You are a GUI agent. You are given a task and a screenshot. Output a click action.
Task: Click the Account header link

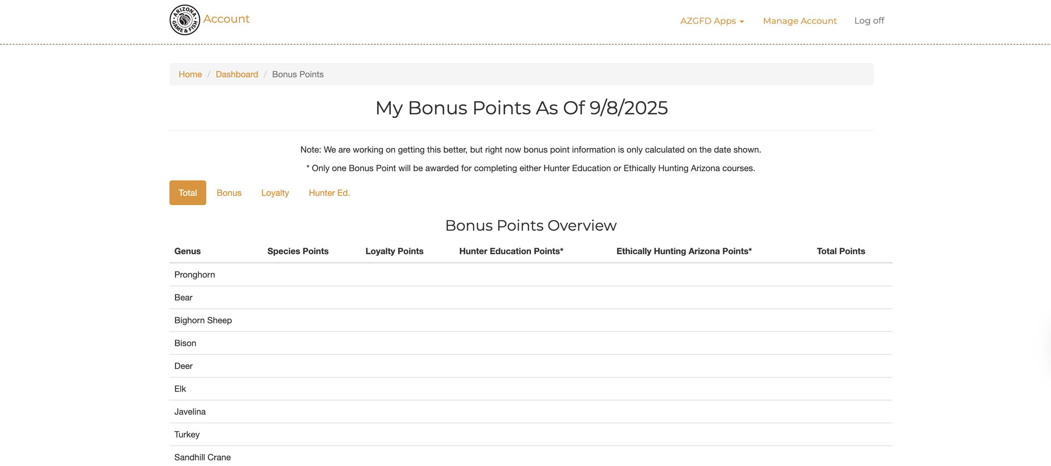tap(226, 18)
